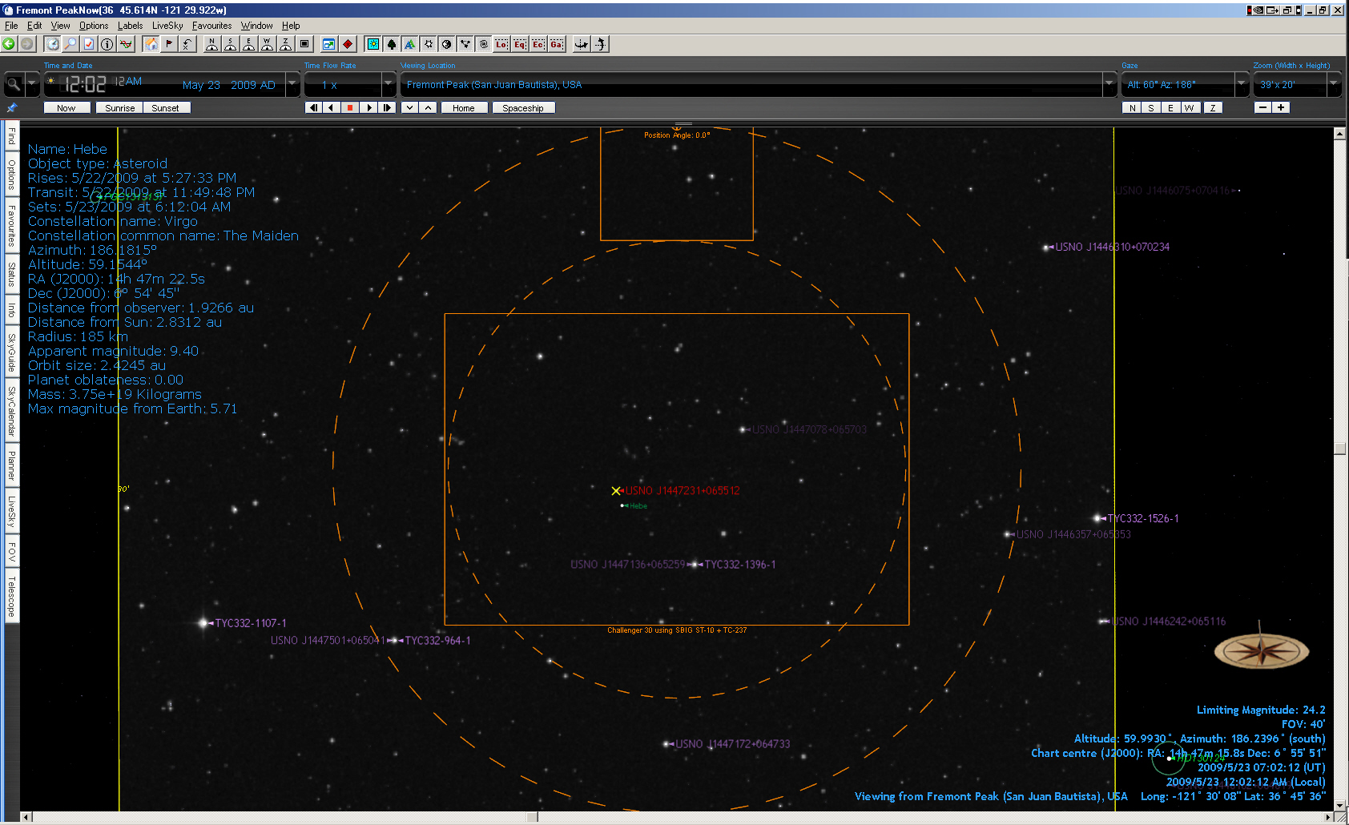Click the checklist document toolbar icon
Image resolution: width=1349 pixels, height=825 pixels.
89,44
